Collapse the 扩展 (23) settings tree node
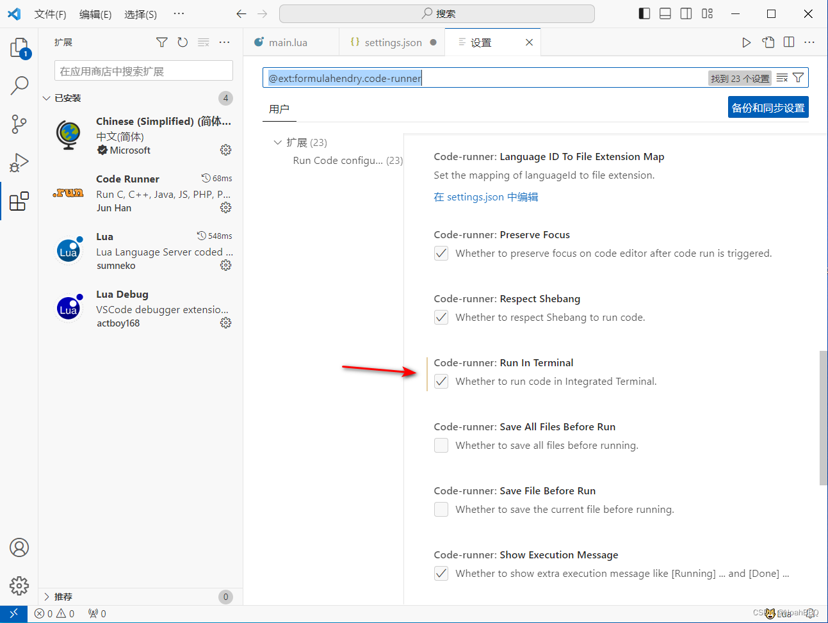This screenshot has height=623, width=828. point(277,142)
